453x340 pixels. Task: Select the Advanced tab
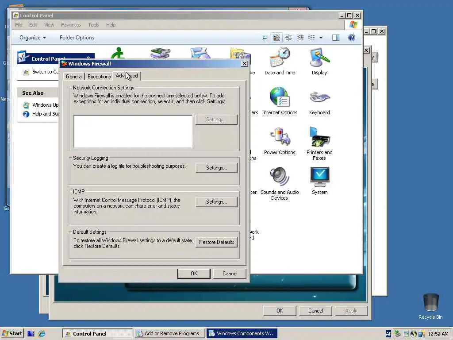[127, 76]
